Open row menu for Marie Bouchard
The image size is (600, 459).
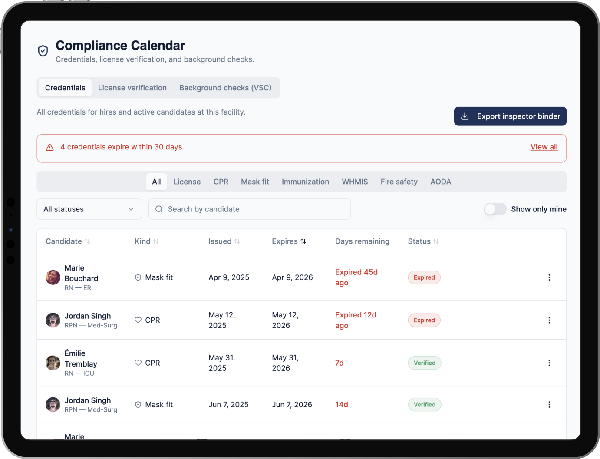(549, 277)
